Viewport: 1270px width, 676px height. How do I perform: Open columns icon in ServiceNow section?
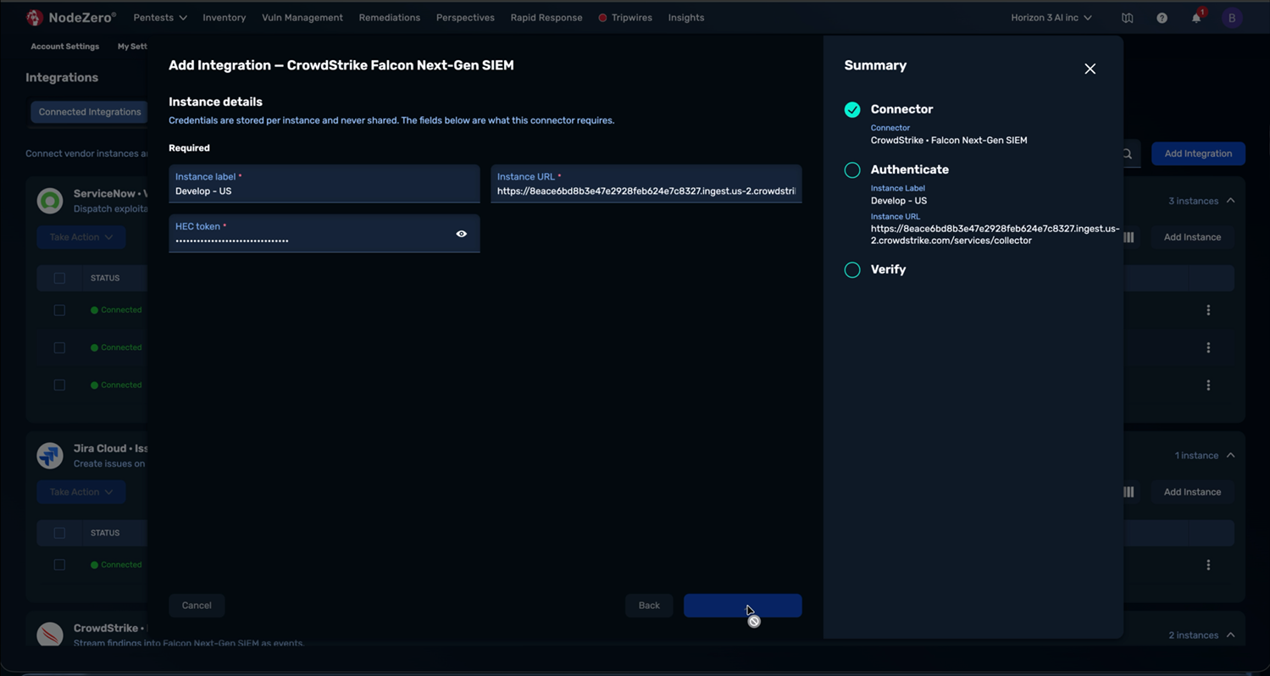coord(1129,237)
